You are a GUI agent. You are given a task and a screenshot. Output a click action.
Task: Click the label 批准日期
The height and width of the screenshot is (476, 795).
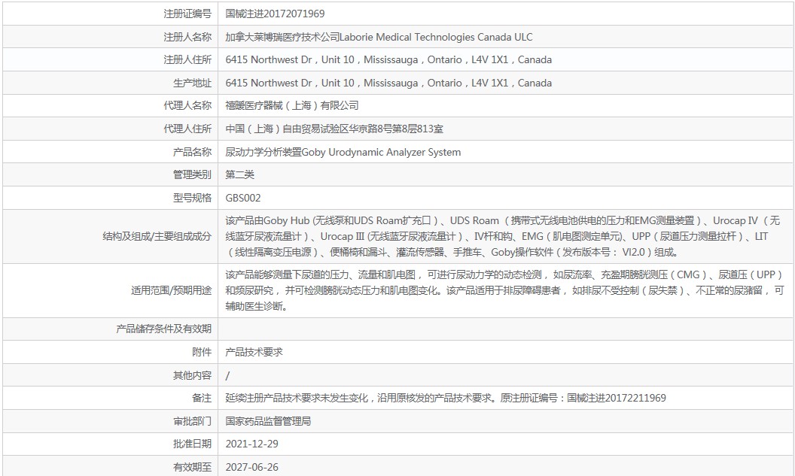click(192, 444)
